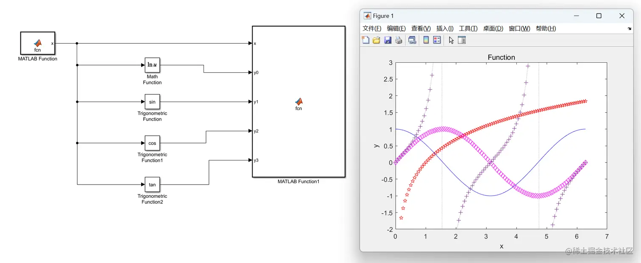
Task: Select the MATLAB Function source block
Action: pyautogui.click(x=38, y=43)
